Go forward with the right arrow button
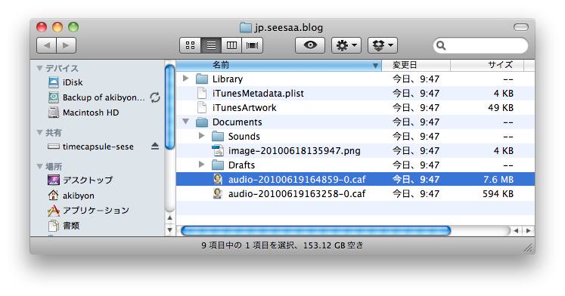 (x=66, y=45)
